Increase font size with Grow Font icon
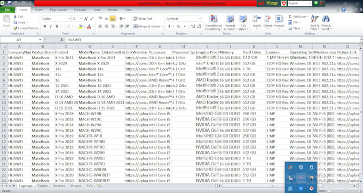The image size is (363, 193). coord(86,19)
